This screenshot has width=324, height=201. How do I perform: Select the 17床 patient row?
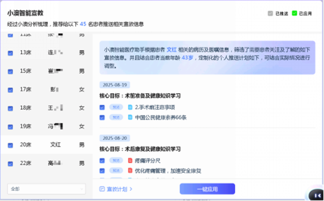pyautogui.click(x=46, y=89)
